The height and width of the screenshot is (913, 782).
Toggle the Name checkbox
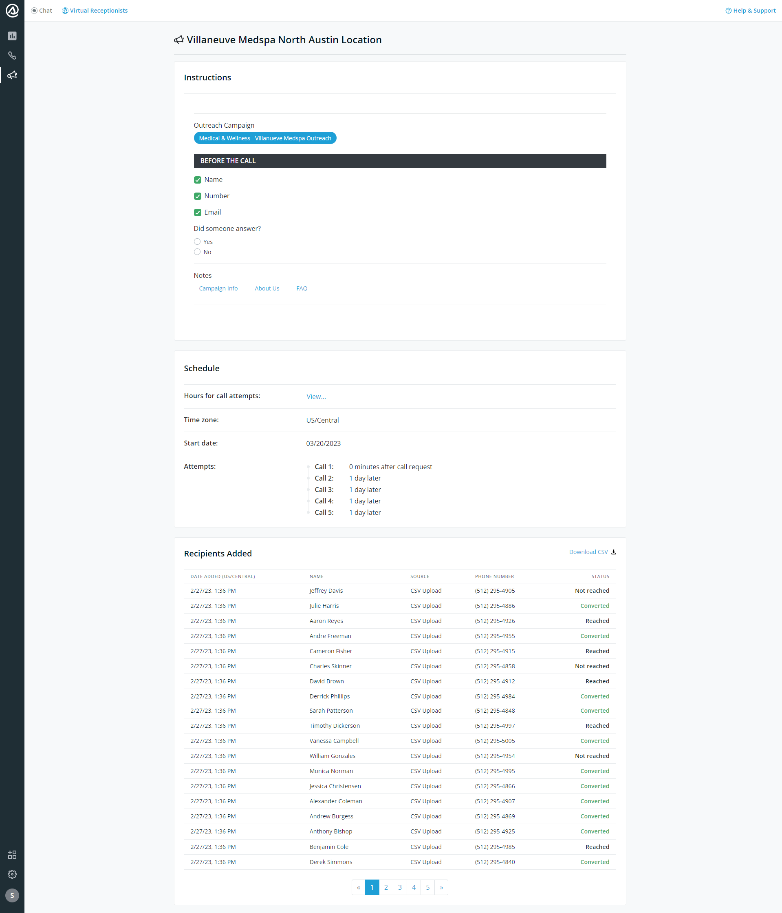pyautogui.click(x=198, y=180)
